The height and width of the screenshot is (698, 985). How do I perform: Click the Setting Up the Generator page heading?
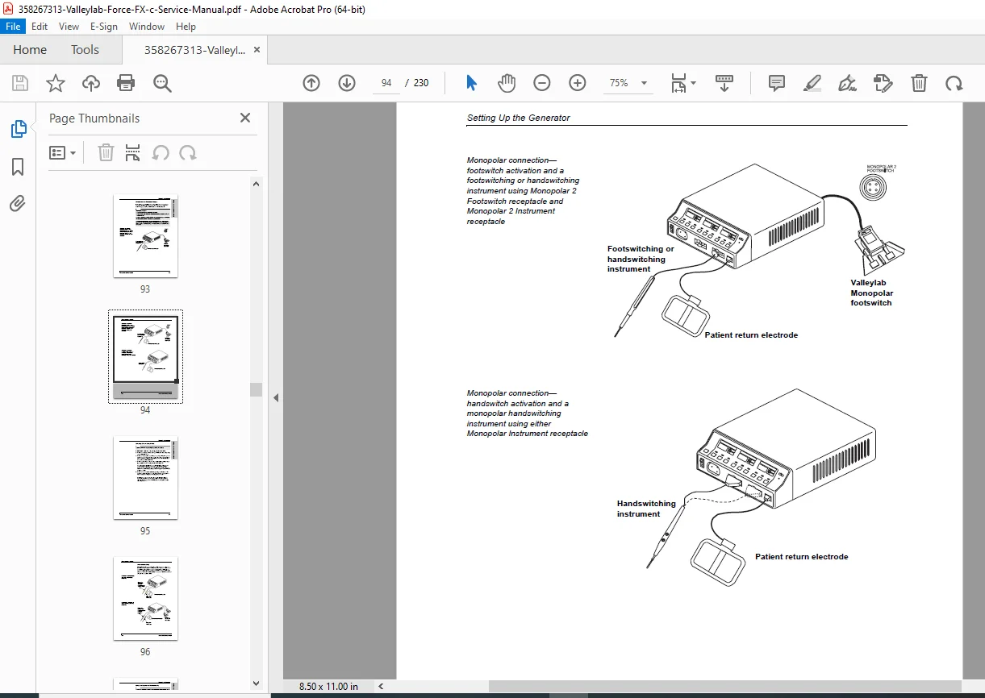click(518, 118)
